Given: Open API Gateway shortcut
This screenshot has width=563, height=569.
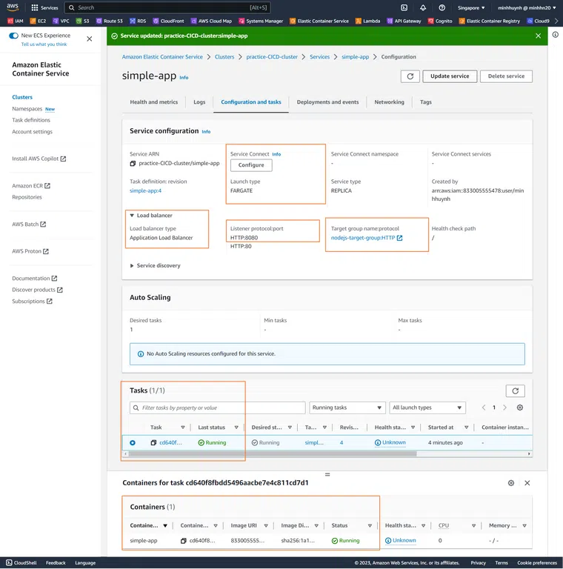Looking at the screenshot, I should [x=404, y=21].
